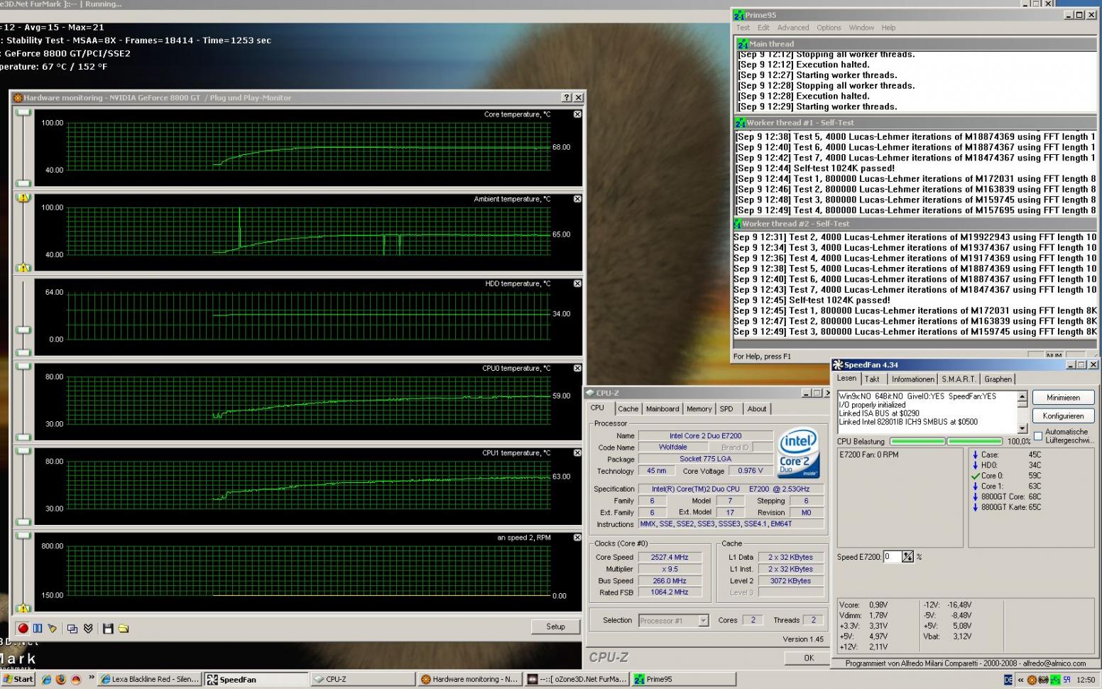
Task: Click the Core temperature graph vertical slider handle
Action: click(x=23, y=113)
